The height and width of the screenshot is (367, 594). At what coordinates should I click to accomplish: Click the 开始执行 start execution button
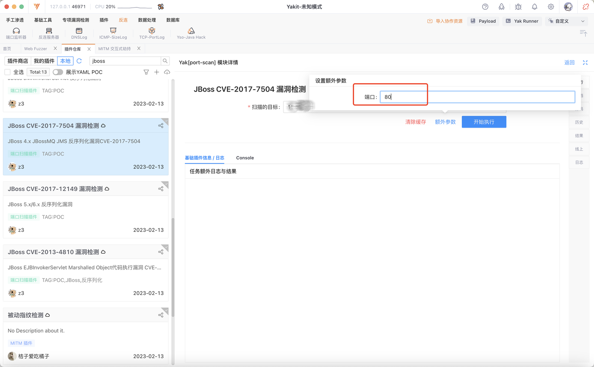click(484, 122)
